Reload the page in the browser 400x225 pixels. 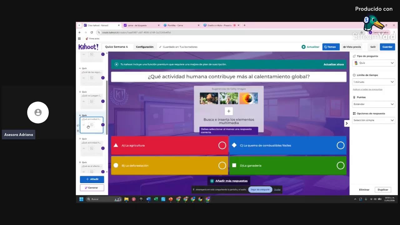92,32
